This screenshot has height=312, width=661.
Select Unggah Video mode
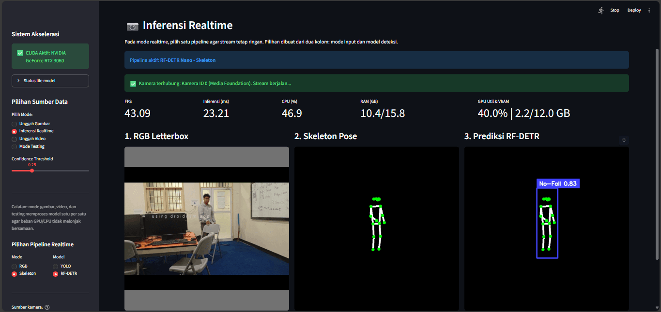coord(29,139)
